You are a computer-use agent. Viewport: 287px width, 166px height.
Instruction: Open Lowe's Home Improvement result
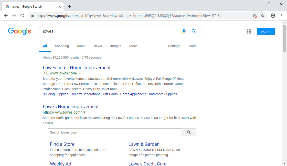pyautogui.click(x=71, y=107)
